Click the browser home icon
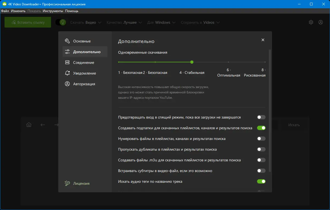The height and width of the screenshot is (210, 330). click(x=29, y=125)
